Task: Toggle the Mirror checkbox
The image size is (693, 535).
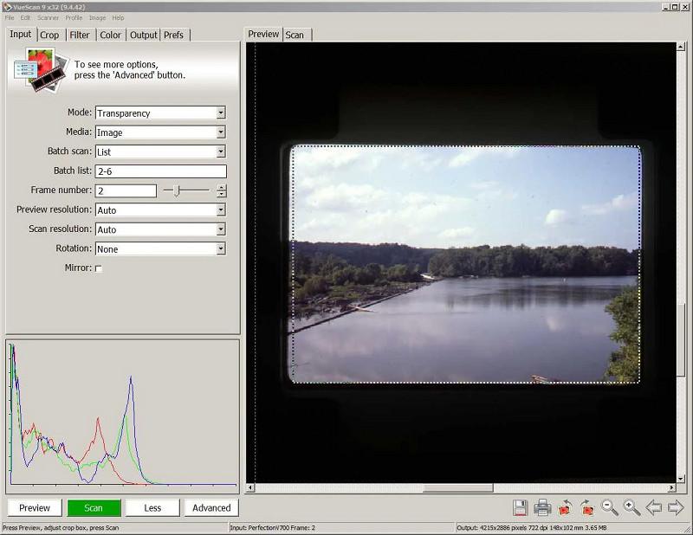Action: [98, 269]
